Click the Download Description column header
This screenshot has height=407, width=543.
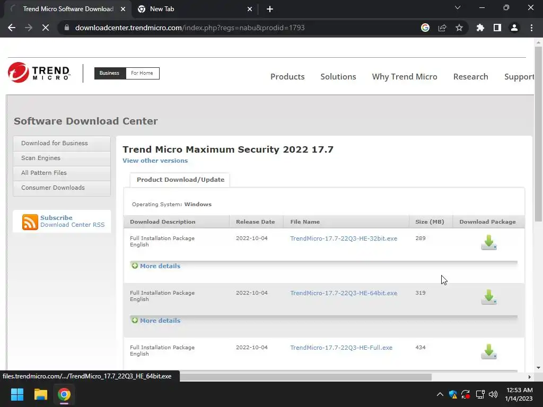162,222
